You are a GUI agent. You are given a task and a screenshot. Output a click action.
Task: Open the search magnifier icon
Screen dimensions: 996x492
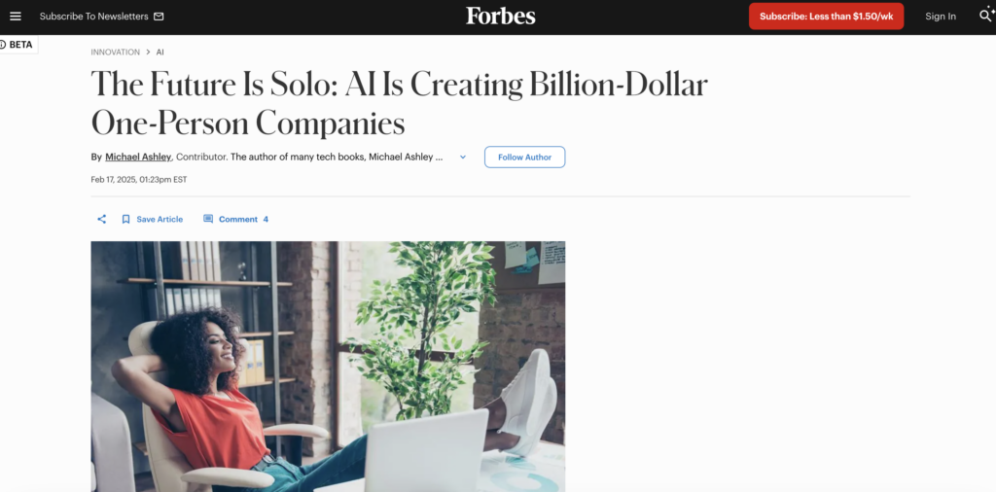[984, 16]
